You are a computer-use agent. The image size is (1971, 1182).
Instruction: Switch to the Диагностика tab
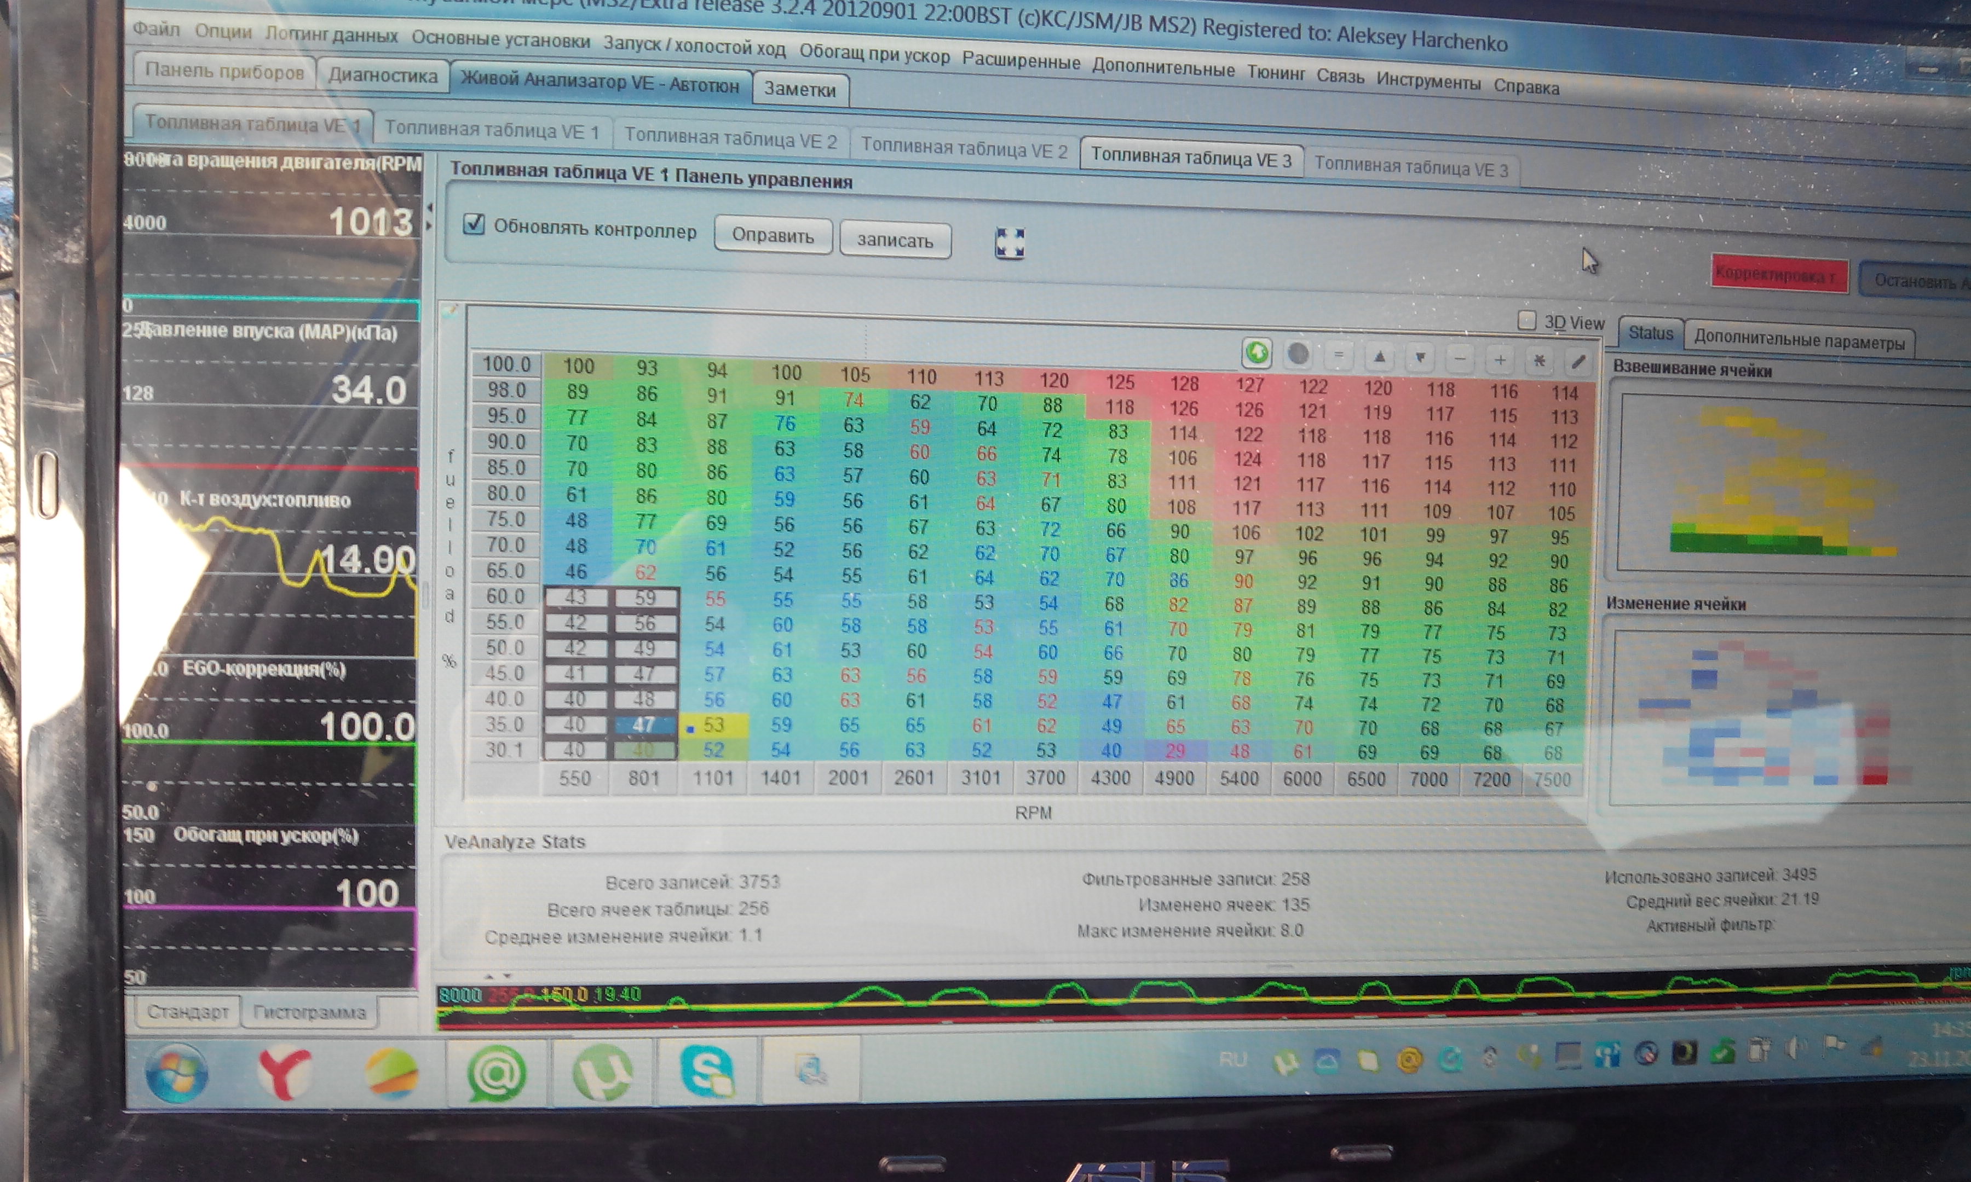click(382, 76)
